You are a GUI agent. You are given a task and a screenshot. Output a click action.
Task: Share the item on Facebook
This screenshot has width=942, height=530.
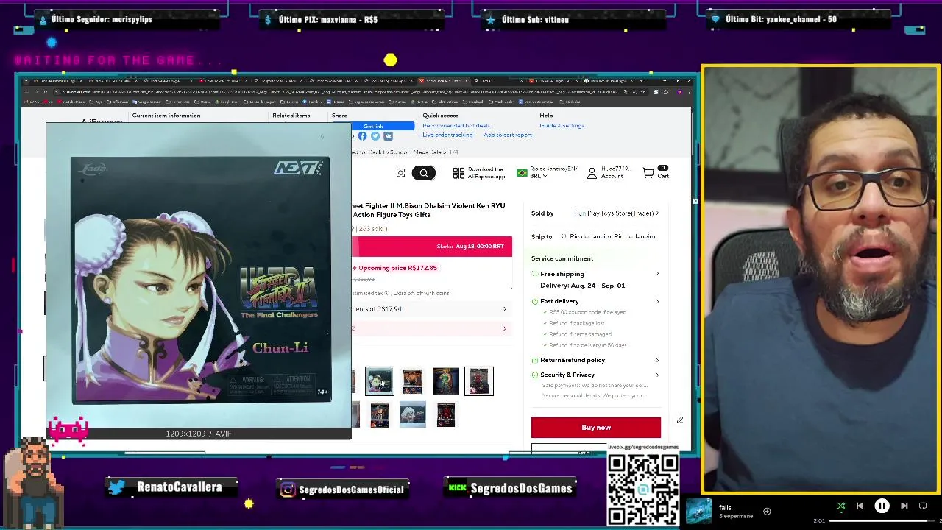click(362, 136)
